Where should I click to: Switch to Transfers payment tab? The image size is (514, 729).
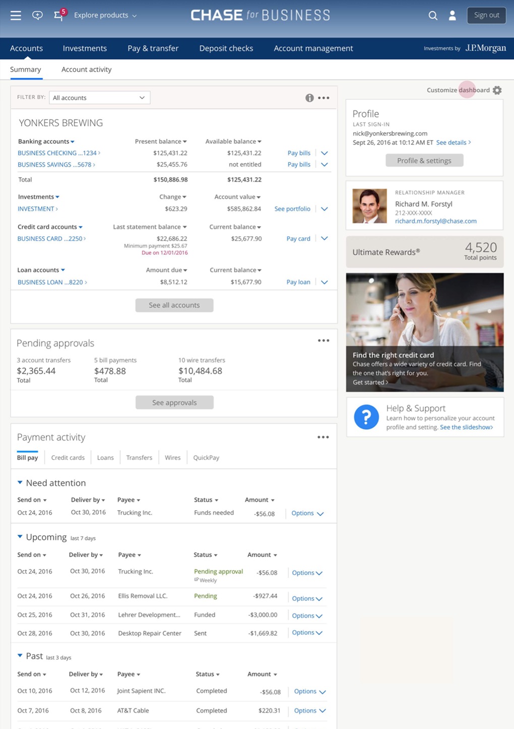pos(139,458)
